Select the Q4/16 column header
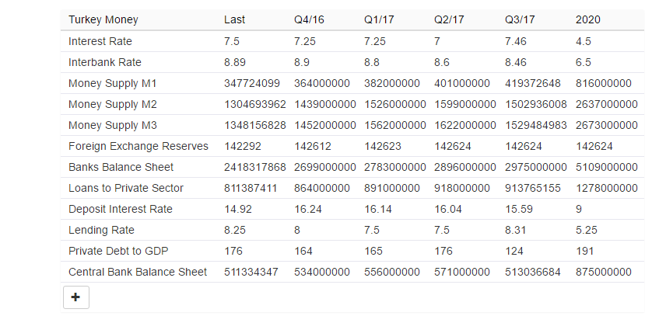645x330 pixels. coord(309,19)
